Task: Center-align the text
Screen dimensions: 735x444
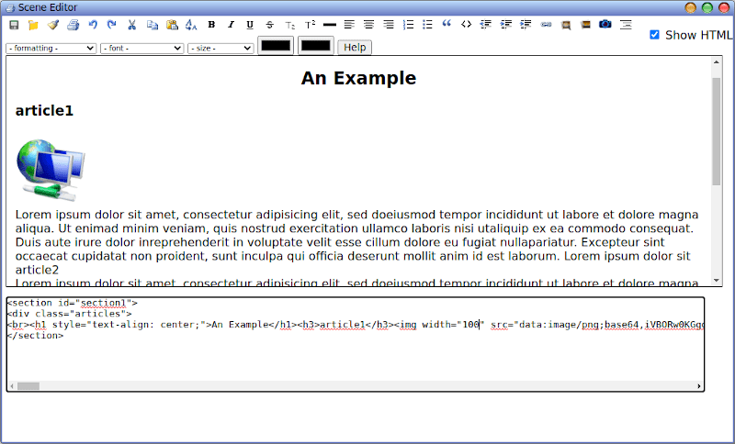Action: (x=369, y=25)
